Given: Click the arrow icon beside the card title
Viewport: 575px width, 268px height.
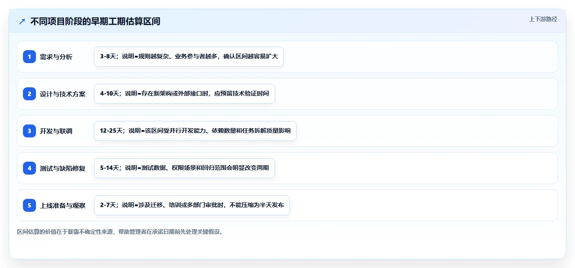Looking at the screenshot, I should pos(22,22).
